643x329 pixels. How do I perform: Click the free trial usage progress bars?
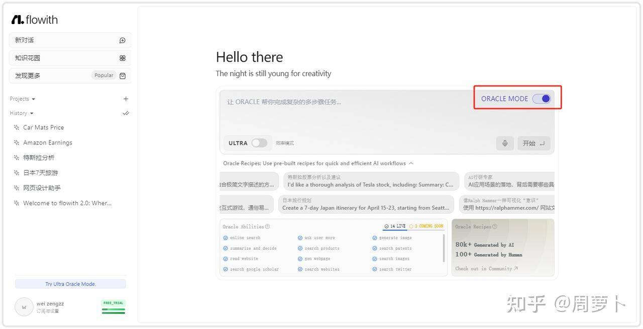(x=114, y=311)
